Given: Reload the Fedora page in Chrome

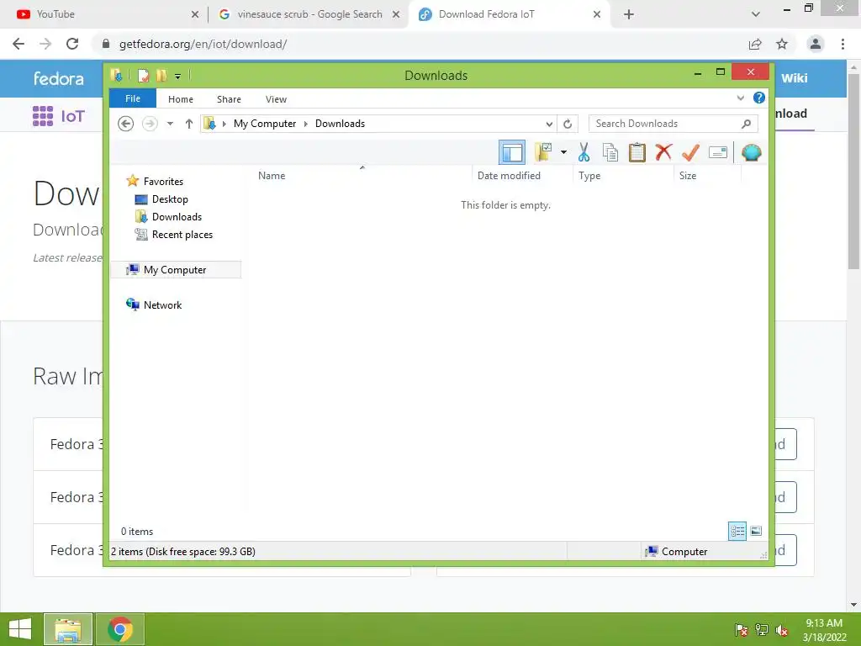Looking at the screenshot, I should 72,44.
